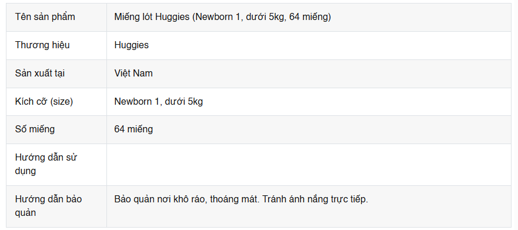Click the "(size)" text in Kích cỡ label
The width and height of the screenshot is (518, 230).
tap(62, 101)
